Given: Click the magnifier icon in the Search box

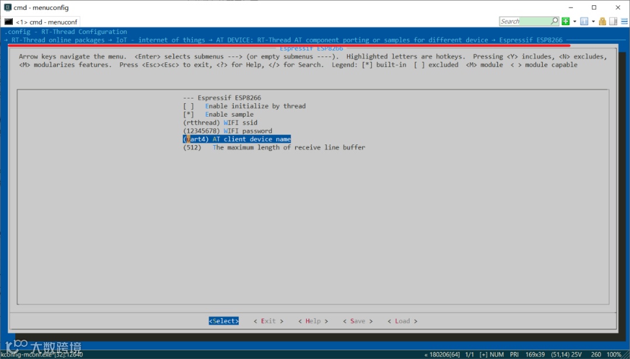Looking at the screenshot, I should coord(555,21).
